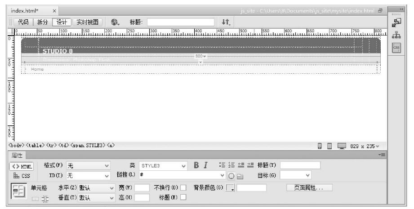Click the browse for file folder icon
Viewport: 414px width, 209px height.
[x=240, y=175]
